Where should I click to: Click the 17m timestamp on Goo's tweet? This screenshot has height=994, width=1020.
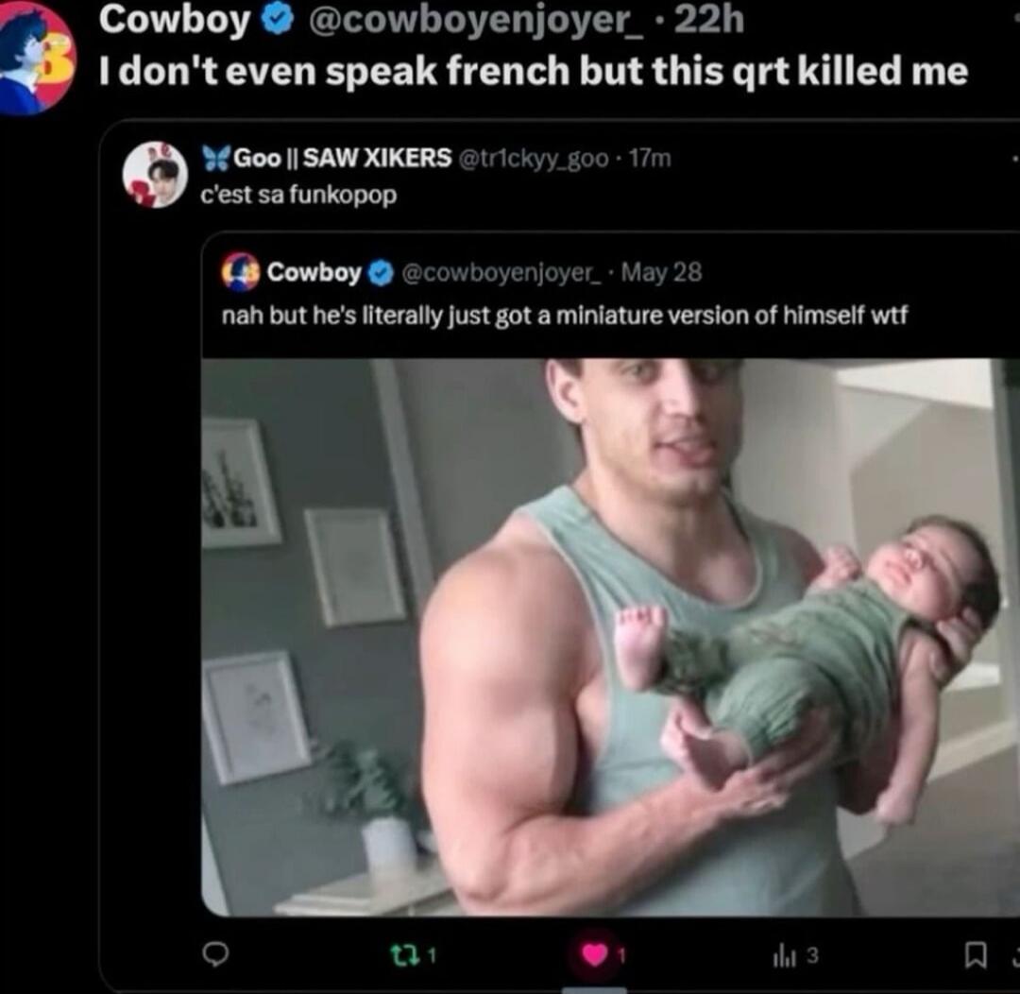(650, 158)
